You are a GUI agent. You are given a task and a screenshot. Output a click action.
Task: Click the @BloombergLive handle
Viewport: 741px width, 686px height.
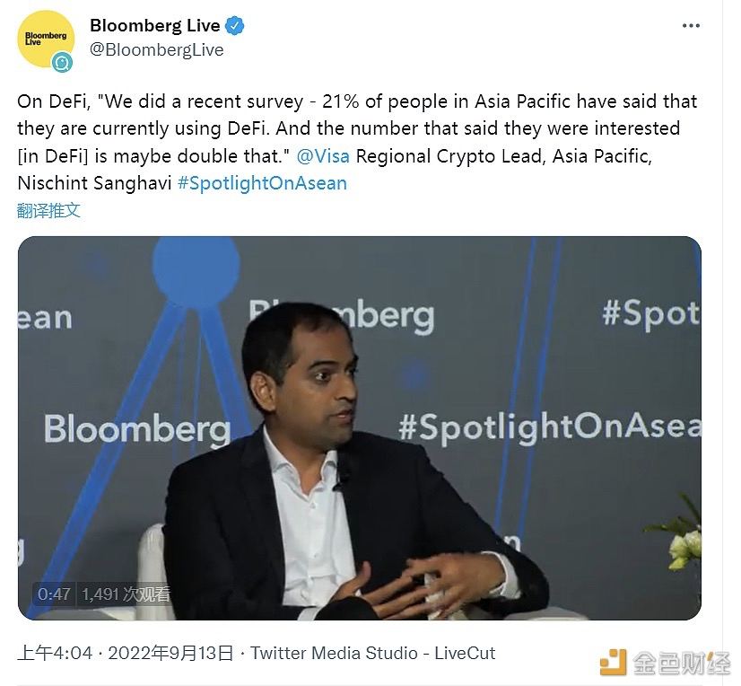click(x=156, y=50)
